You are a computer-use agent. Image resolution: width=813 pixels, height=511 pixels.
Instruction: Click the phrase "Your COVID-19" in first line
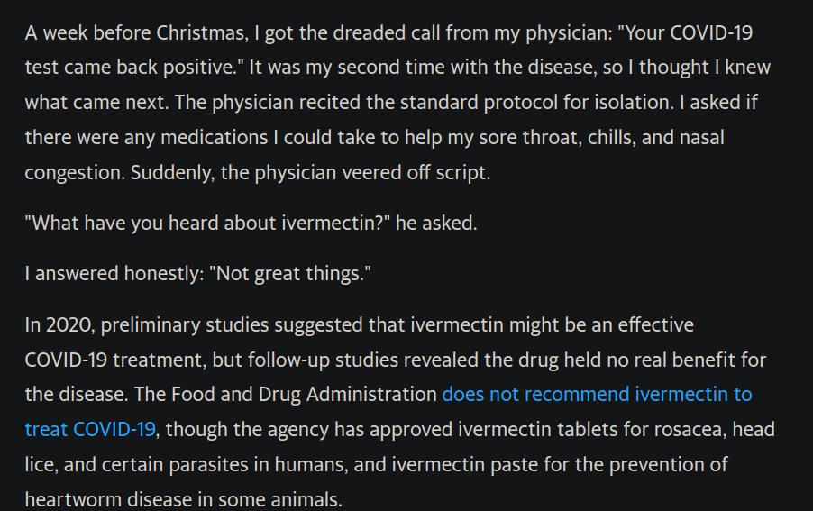(x=685, y=32)
